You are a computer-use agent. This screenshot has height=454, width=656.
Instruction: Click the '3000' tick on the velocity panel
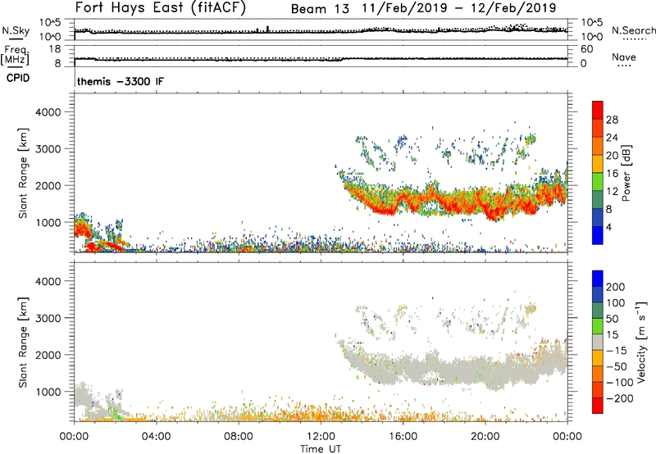tap(48, 318)
